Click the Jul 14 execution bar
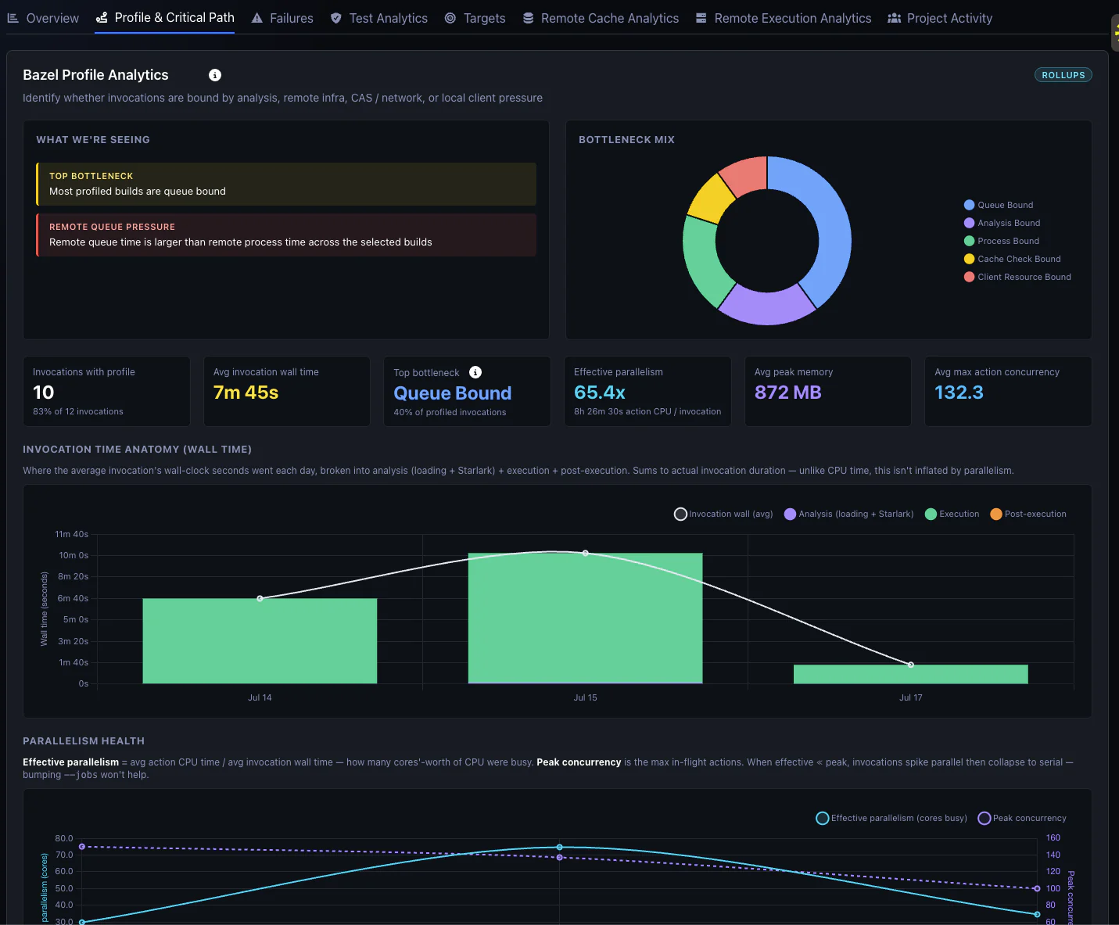1119x925 pixels. (x=260, y=641)
